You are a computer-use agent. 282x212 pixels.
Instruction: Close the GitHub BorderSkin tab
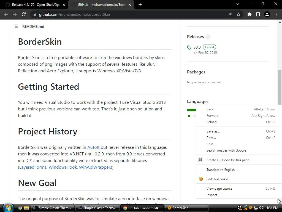click(x=130, y=5)
